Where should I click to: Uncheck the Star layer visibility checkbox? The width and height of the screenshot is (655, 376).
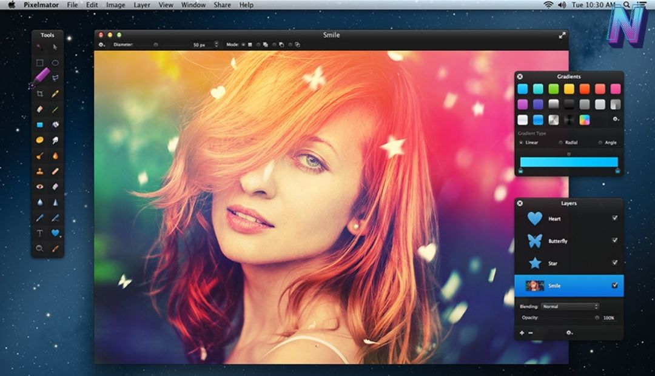click(614, 263)
